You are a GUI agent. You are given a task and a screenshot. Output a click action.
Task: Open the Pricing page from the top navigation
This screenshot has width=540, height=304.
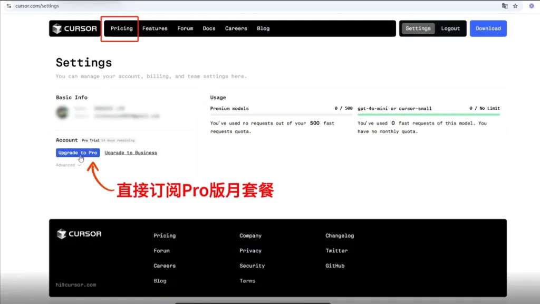pyautogui.click(x=122, y=28)
